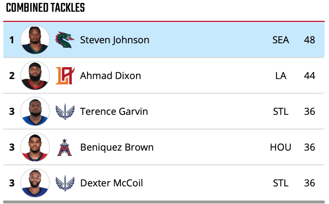The width and height of the screenshot is (329, 204).
Task: Open the Steven Johnson player link
Action: pos(115,40)
